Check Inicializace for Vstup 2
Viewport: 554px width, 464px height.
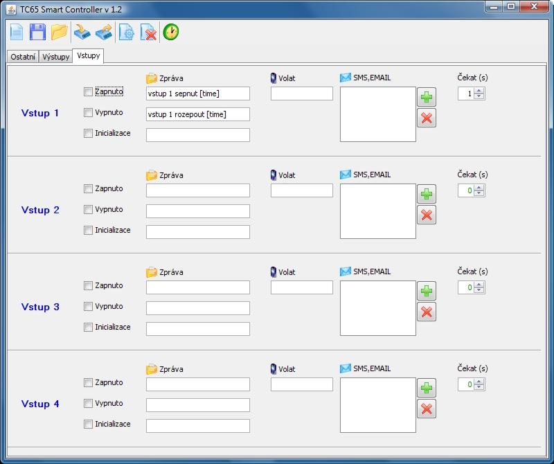88,231
